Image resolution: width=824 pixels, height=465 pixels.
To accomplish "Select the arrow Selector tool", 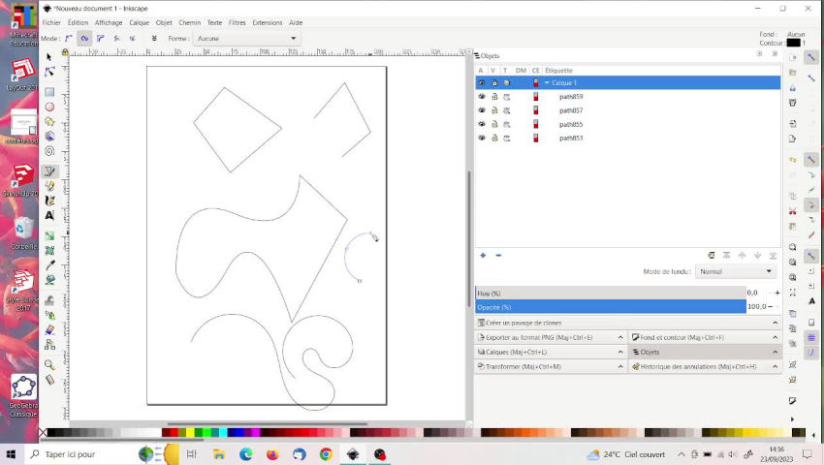I will click(49, 57).
